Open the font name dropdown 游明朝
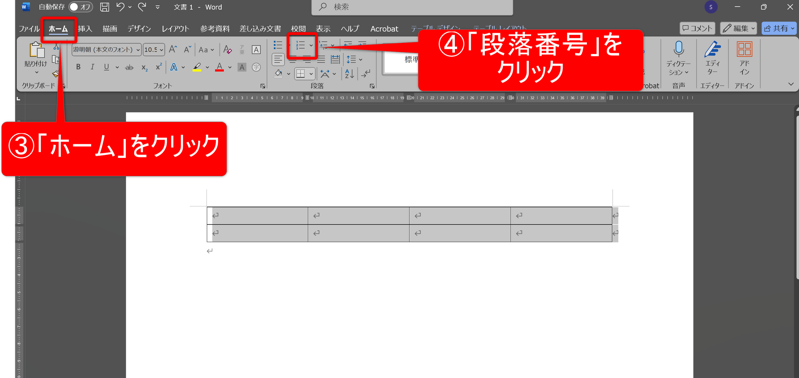The width and height of the screenshot is (799, 378). pos(107,50)
